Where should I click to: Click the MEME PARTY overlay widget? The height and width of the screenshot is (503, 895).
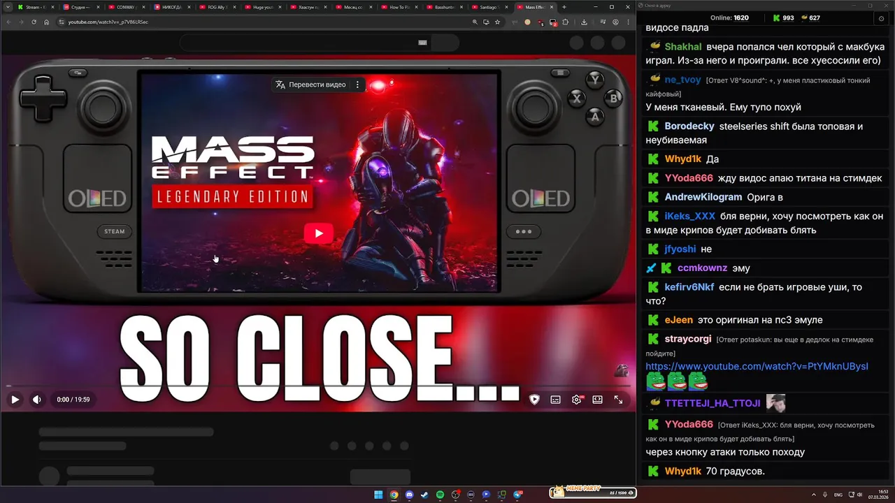(x=593, y=492)
